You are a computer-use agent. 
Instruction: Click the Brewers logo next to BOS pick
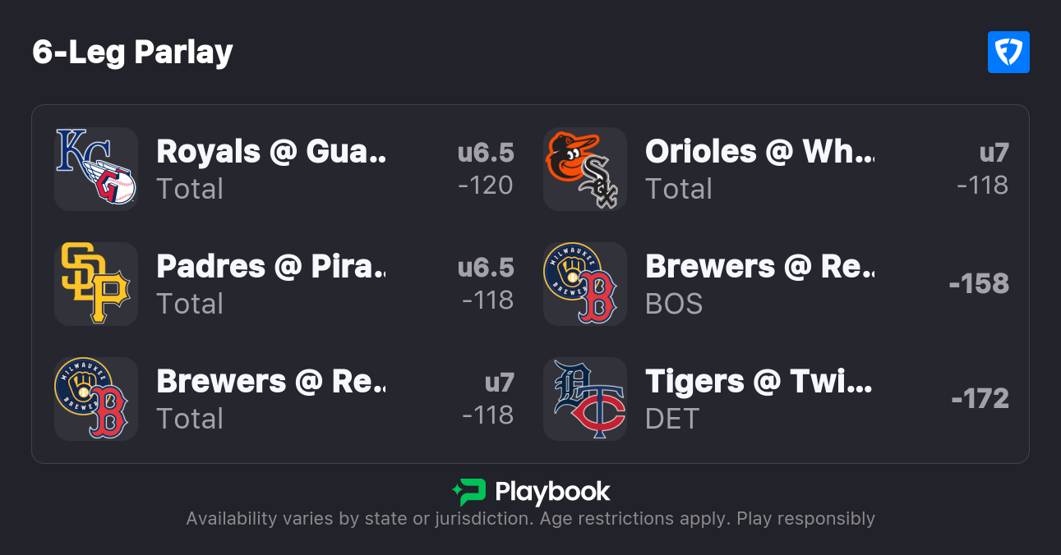coord(584,284)
